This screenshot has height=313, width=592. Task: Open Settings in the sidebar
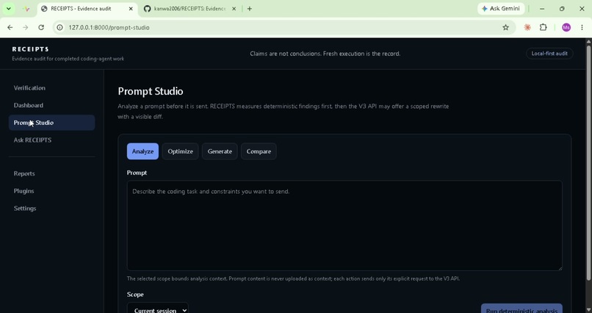click(51, 208)
